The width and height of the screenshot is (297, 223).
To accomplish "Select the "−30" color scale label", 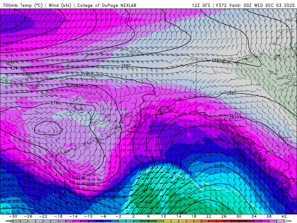I will point(13,216).
